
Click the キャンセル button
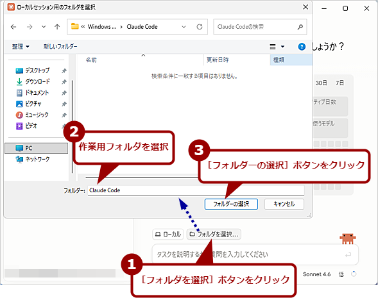[x=284, y=204]
